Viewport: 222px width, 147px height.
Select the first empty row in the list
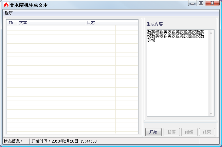(x=72, y=28)
